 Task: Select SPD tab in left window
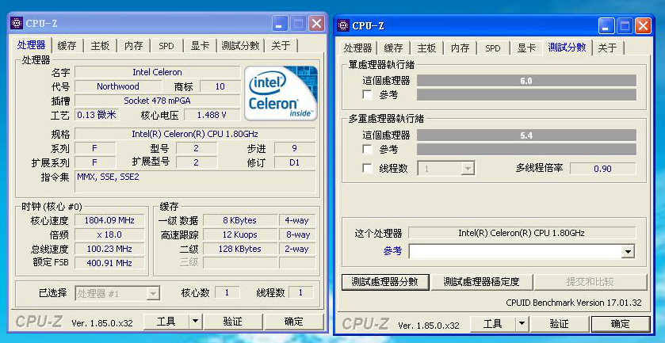point(166,46)
